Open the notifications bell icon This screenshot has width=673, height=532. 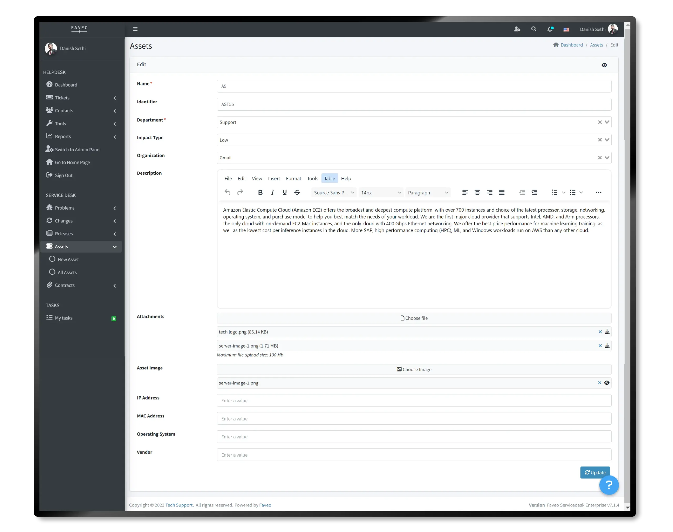coord(550,29)
